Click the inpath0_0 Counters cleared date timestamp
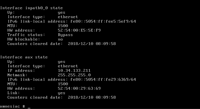 92,44
